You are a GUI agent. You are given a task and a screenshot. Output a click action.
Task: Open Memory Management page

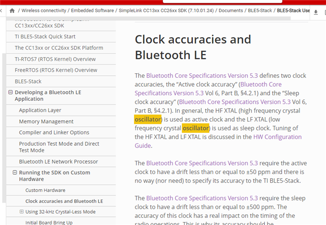(x=46, y=121)
